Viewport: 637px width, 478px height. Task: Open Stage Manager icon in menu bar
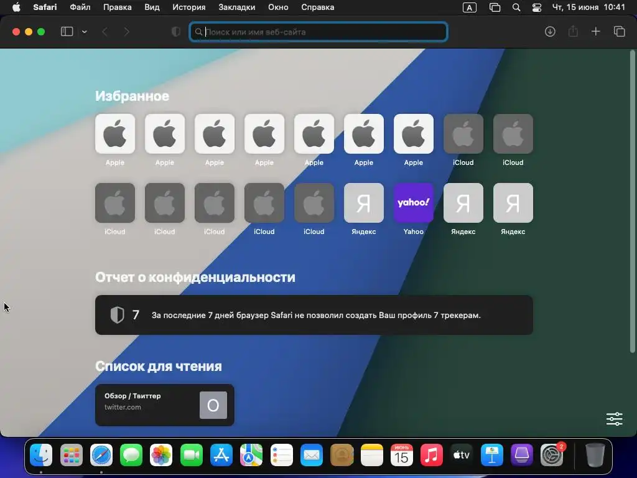[x=495, y=7]
